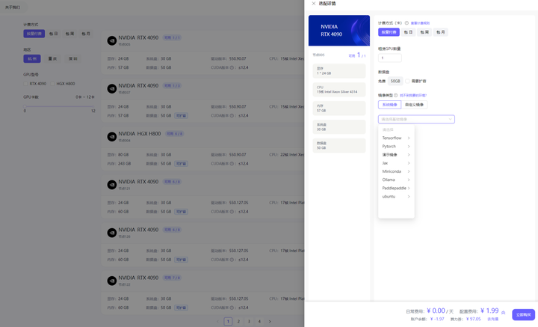Switch to 自定义镜像 image type tab
538x327 pixels.
tap(414, 105)
